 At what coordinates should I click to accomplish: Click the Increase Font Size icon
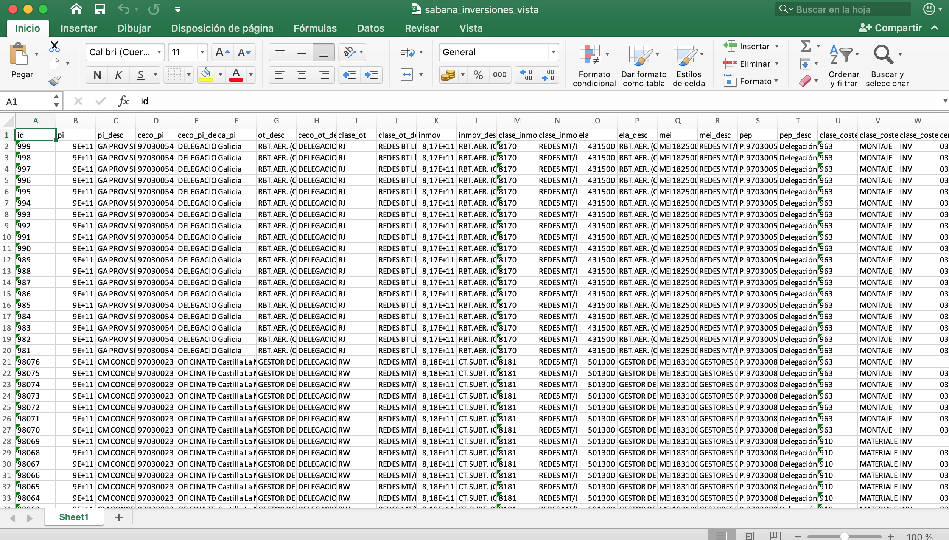pyautogui.click(x=222, y=52)
